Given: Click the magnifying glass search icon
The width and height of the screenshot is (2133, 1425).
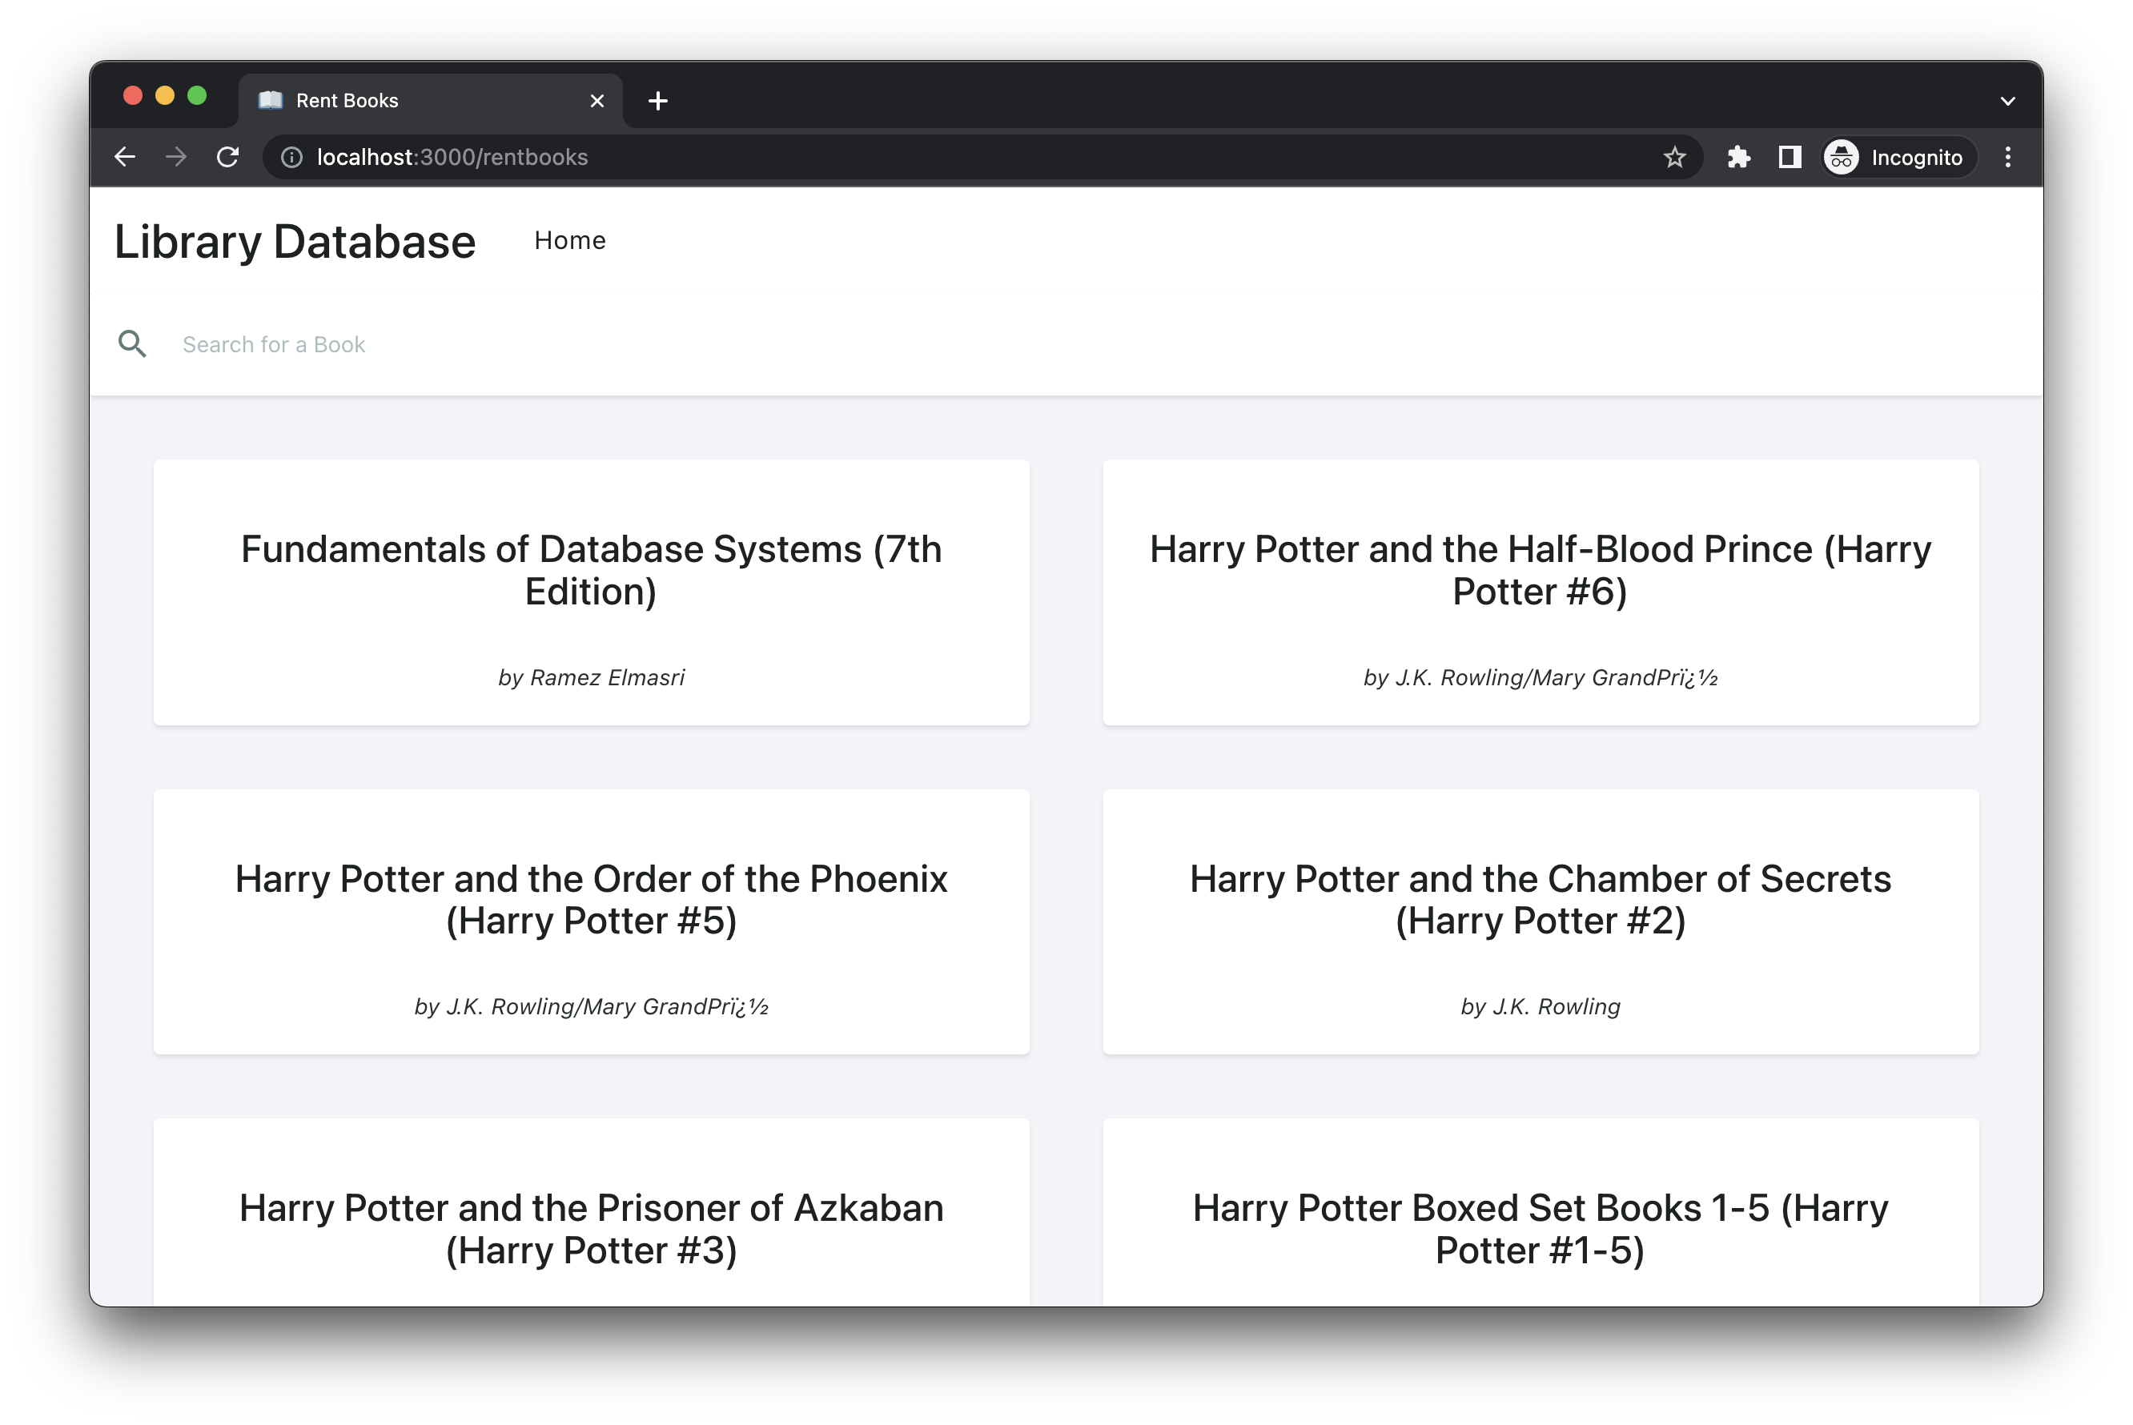Looking at the screenshot, I should point(132,344).
